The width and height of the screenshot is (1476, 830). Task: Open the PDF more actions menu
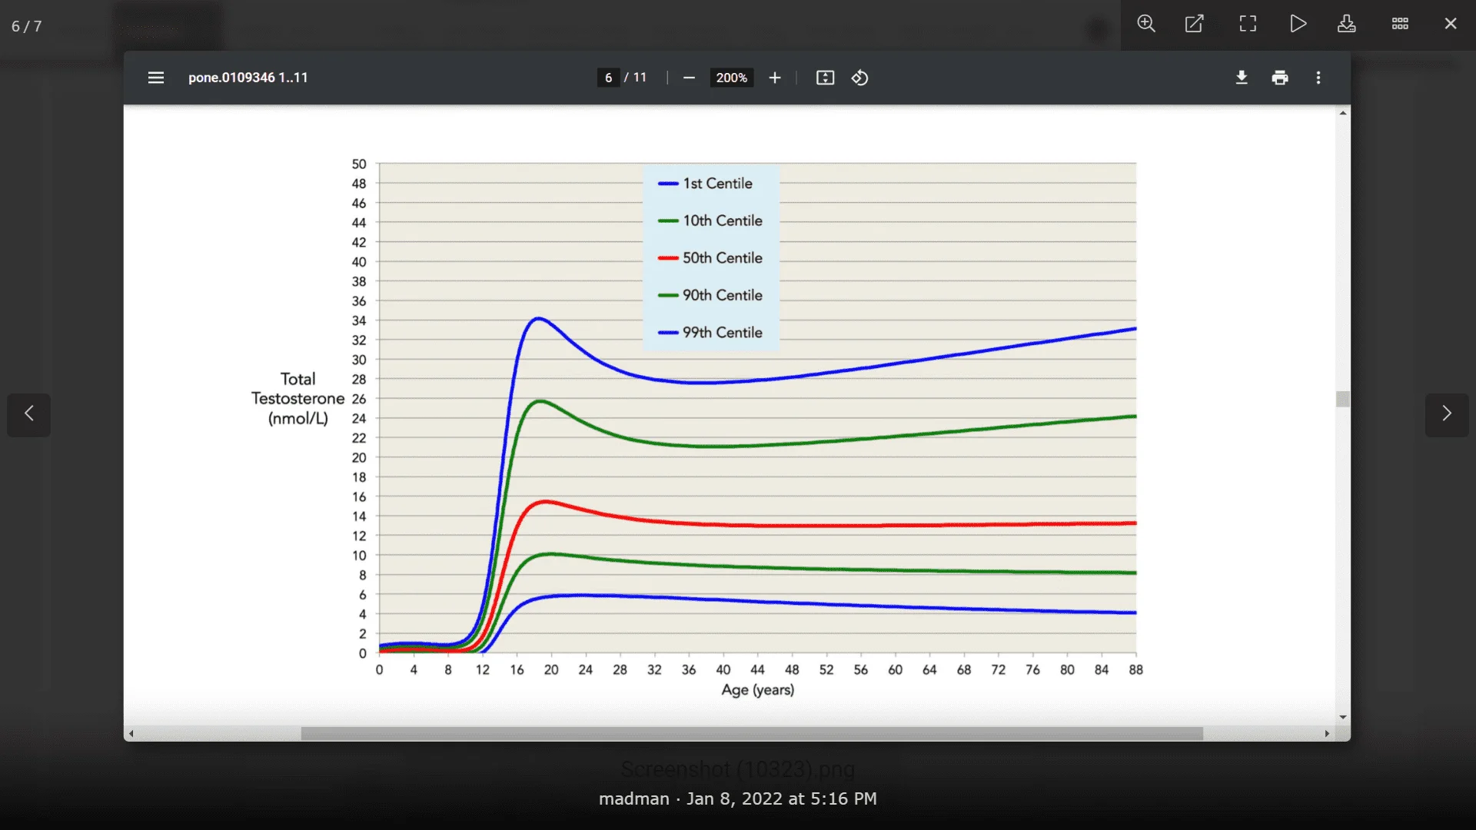pos(1318,78)
